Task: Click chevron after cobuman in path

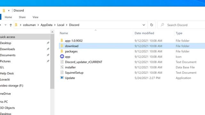Action: tap(38, 25)
